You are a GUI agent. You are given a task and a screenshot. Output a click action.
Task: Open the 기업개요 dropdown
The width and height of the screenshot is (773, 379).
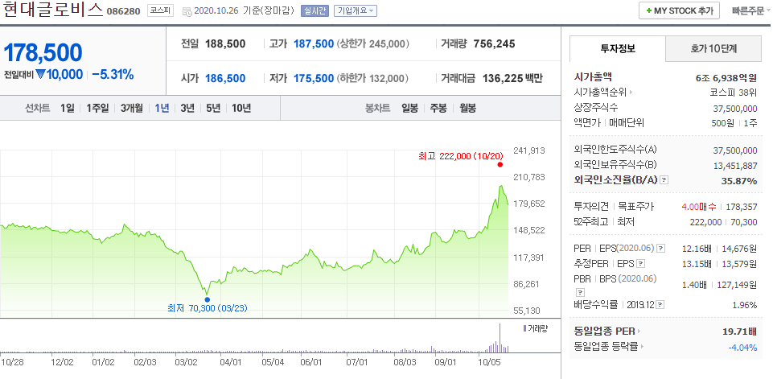355,10
